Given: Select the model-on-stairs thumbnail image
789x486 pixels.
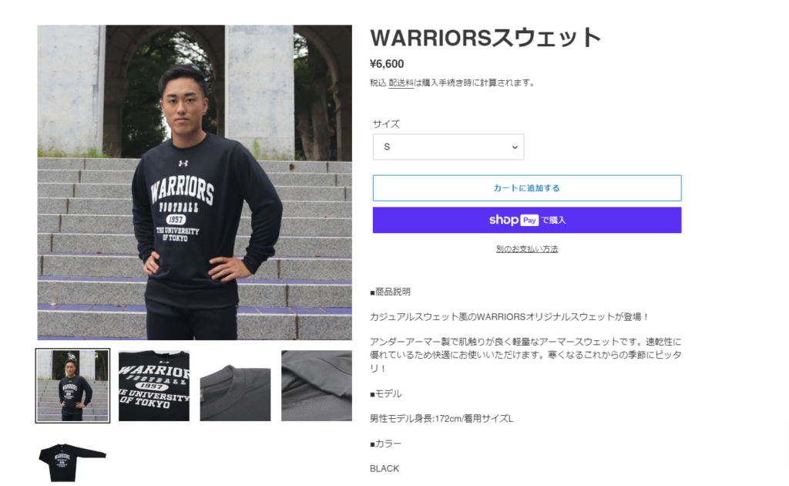Looking at the screenshot, I should 73,386.
